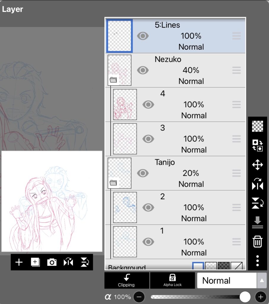The image size is (269, 304).
Task: Decrease opacity with the minus button
Action: 139,297
